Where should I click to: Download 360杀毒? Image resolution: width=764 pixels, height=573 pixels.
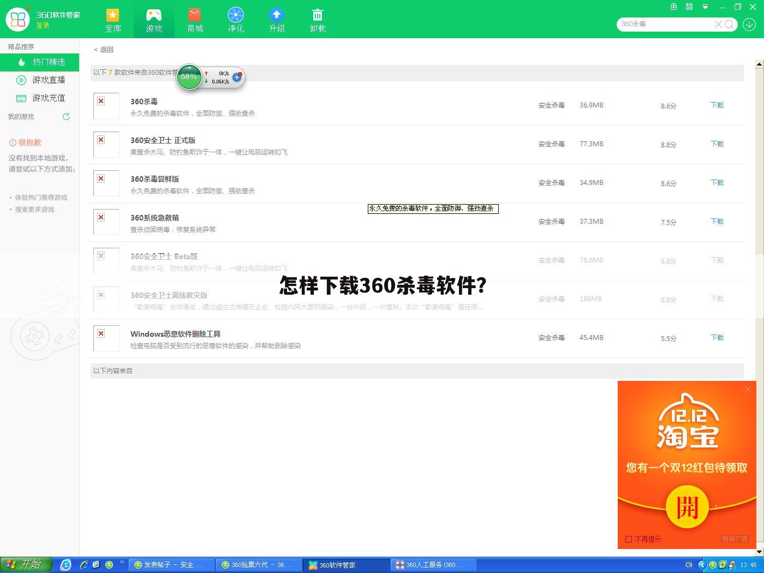tap(717, 105)
